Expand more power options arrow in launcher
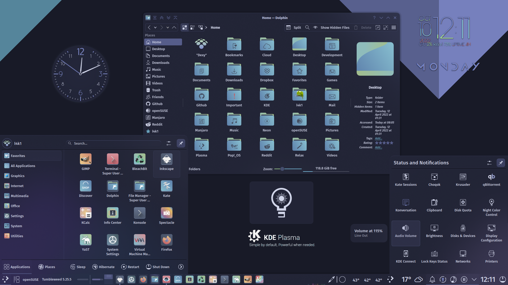This screenshot has height=285, width=508. [x=181, y=267]
